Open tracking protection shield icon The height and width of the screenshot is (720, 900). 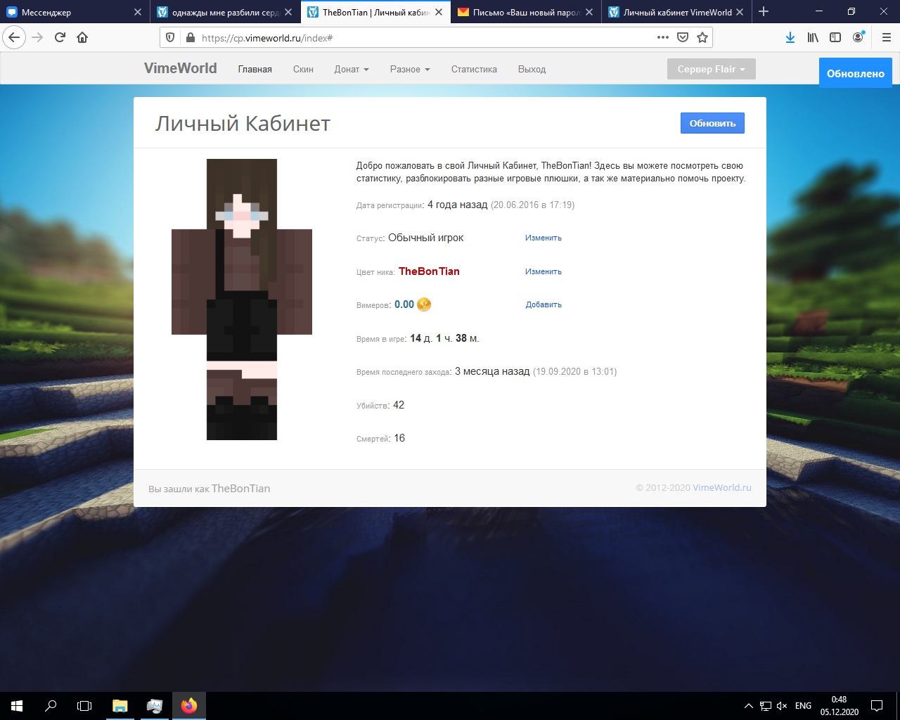coord(170,37)
